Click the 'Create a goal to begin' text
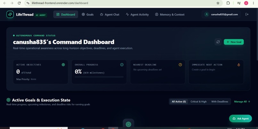The image size is (258, 129). (x=203, y=69)
